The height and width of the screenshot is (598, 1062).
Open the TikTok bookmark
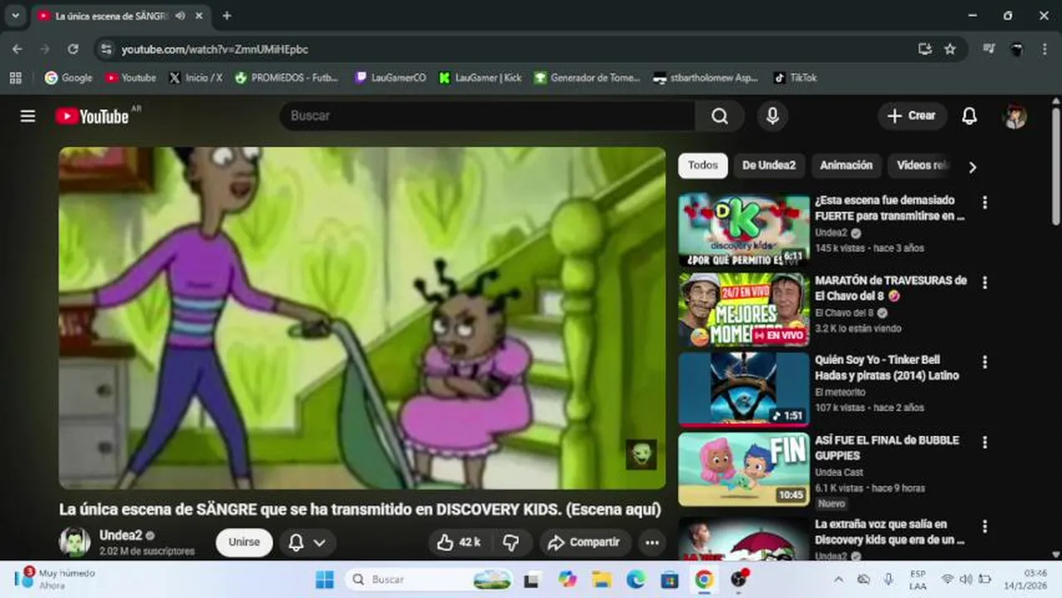coord(795,77)
